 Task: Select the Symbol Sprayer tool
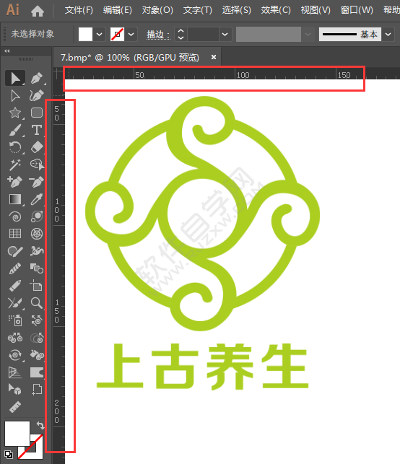tap(15, 320)
